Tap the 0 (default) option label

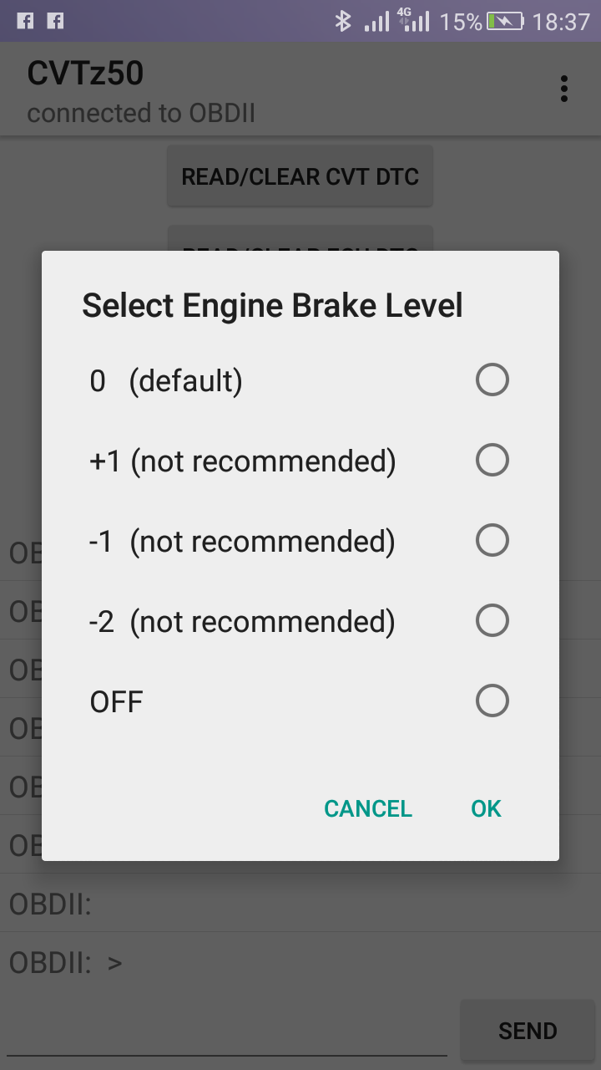[166, 381]
